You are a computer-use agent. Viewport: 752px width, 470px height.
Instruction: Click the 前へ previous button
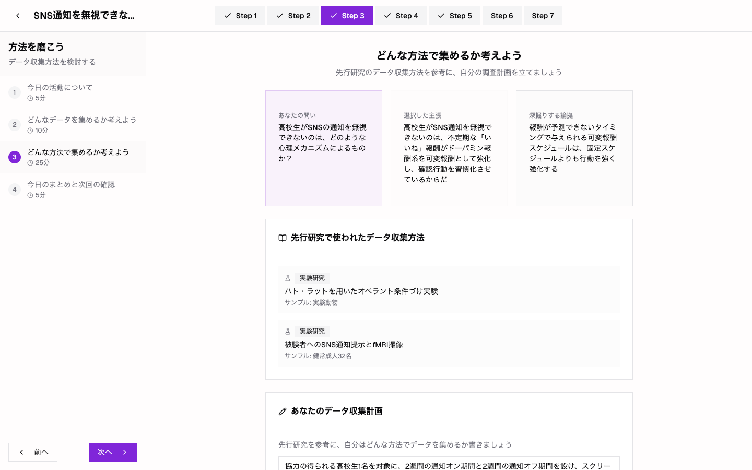click(33, 452)
